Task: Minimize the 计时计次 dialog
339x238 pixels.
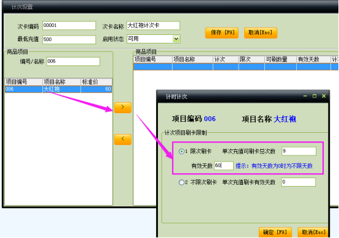Action: pyautogui.click(x=305, y=96)
